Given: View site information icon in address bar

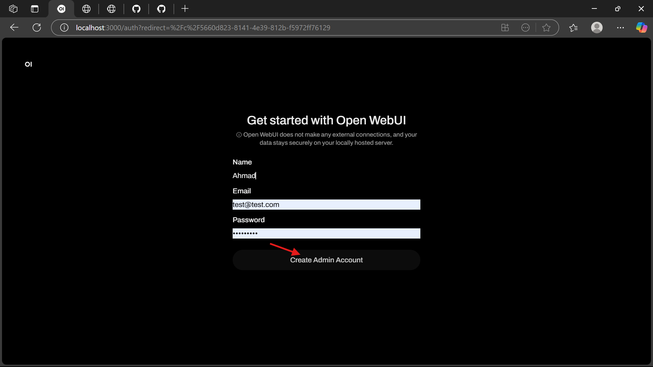Looking at the screenshot, I should (64, 28).
